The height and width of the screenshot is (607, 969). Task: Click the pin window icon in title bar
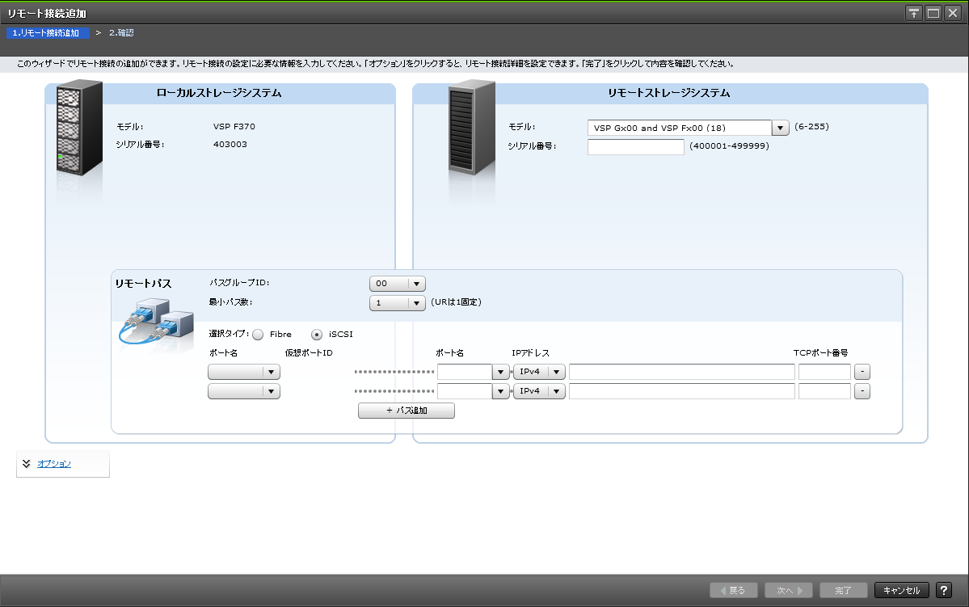[914, 13]
